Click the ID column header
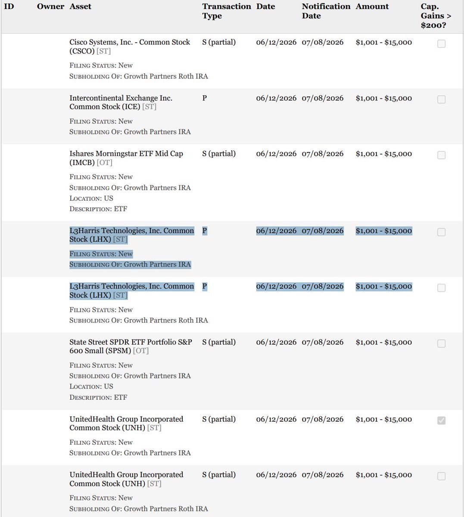 click(x=9, y=6)
